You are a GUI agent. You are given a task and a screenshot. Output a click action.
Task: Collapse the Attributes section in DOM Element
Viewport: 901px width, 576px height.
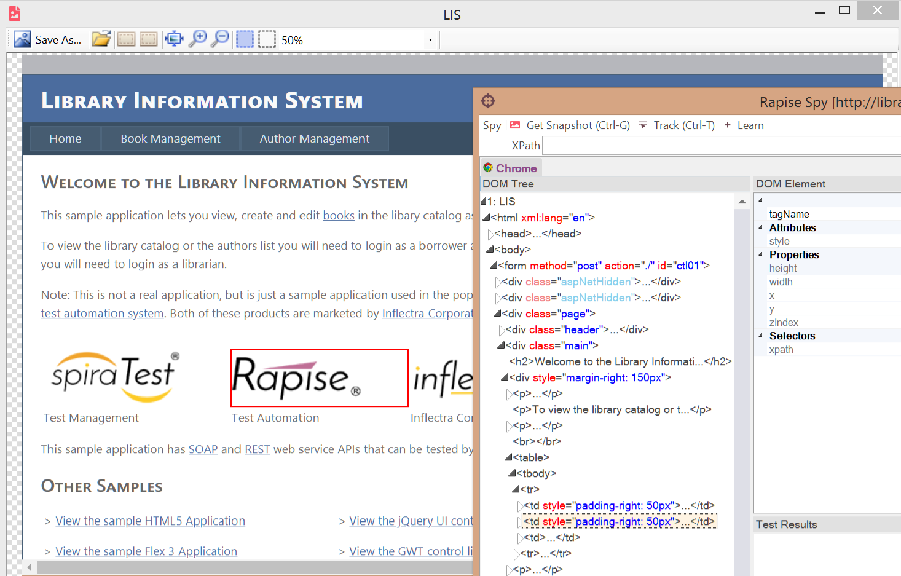coord(760,227)
